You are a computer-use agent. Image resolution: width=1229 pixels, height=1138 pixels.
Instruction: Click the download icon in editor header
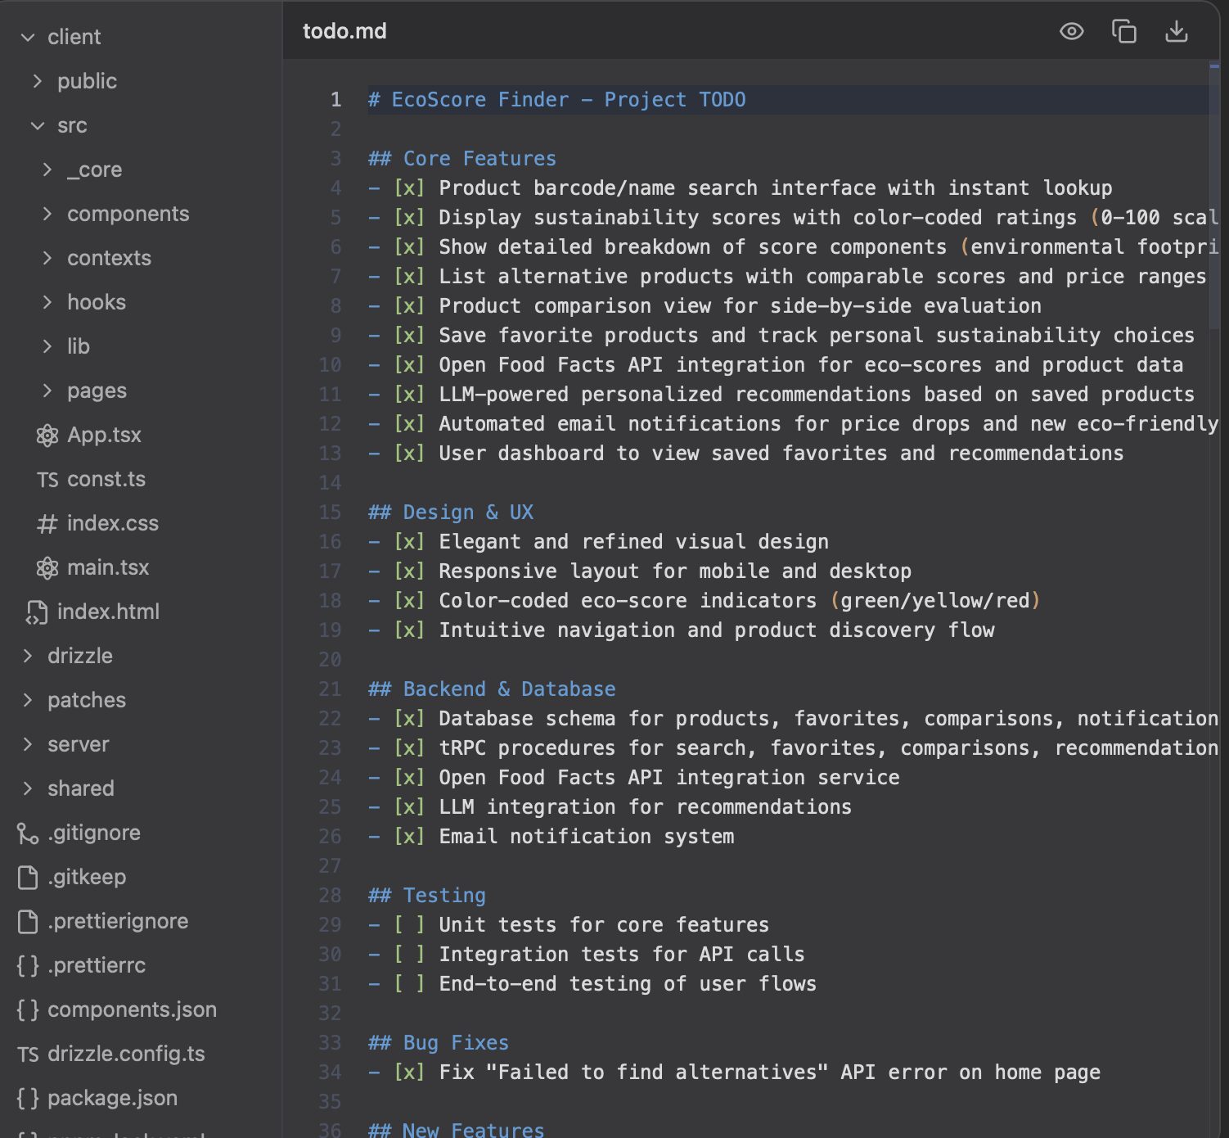(1176, 32)
